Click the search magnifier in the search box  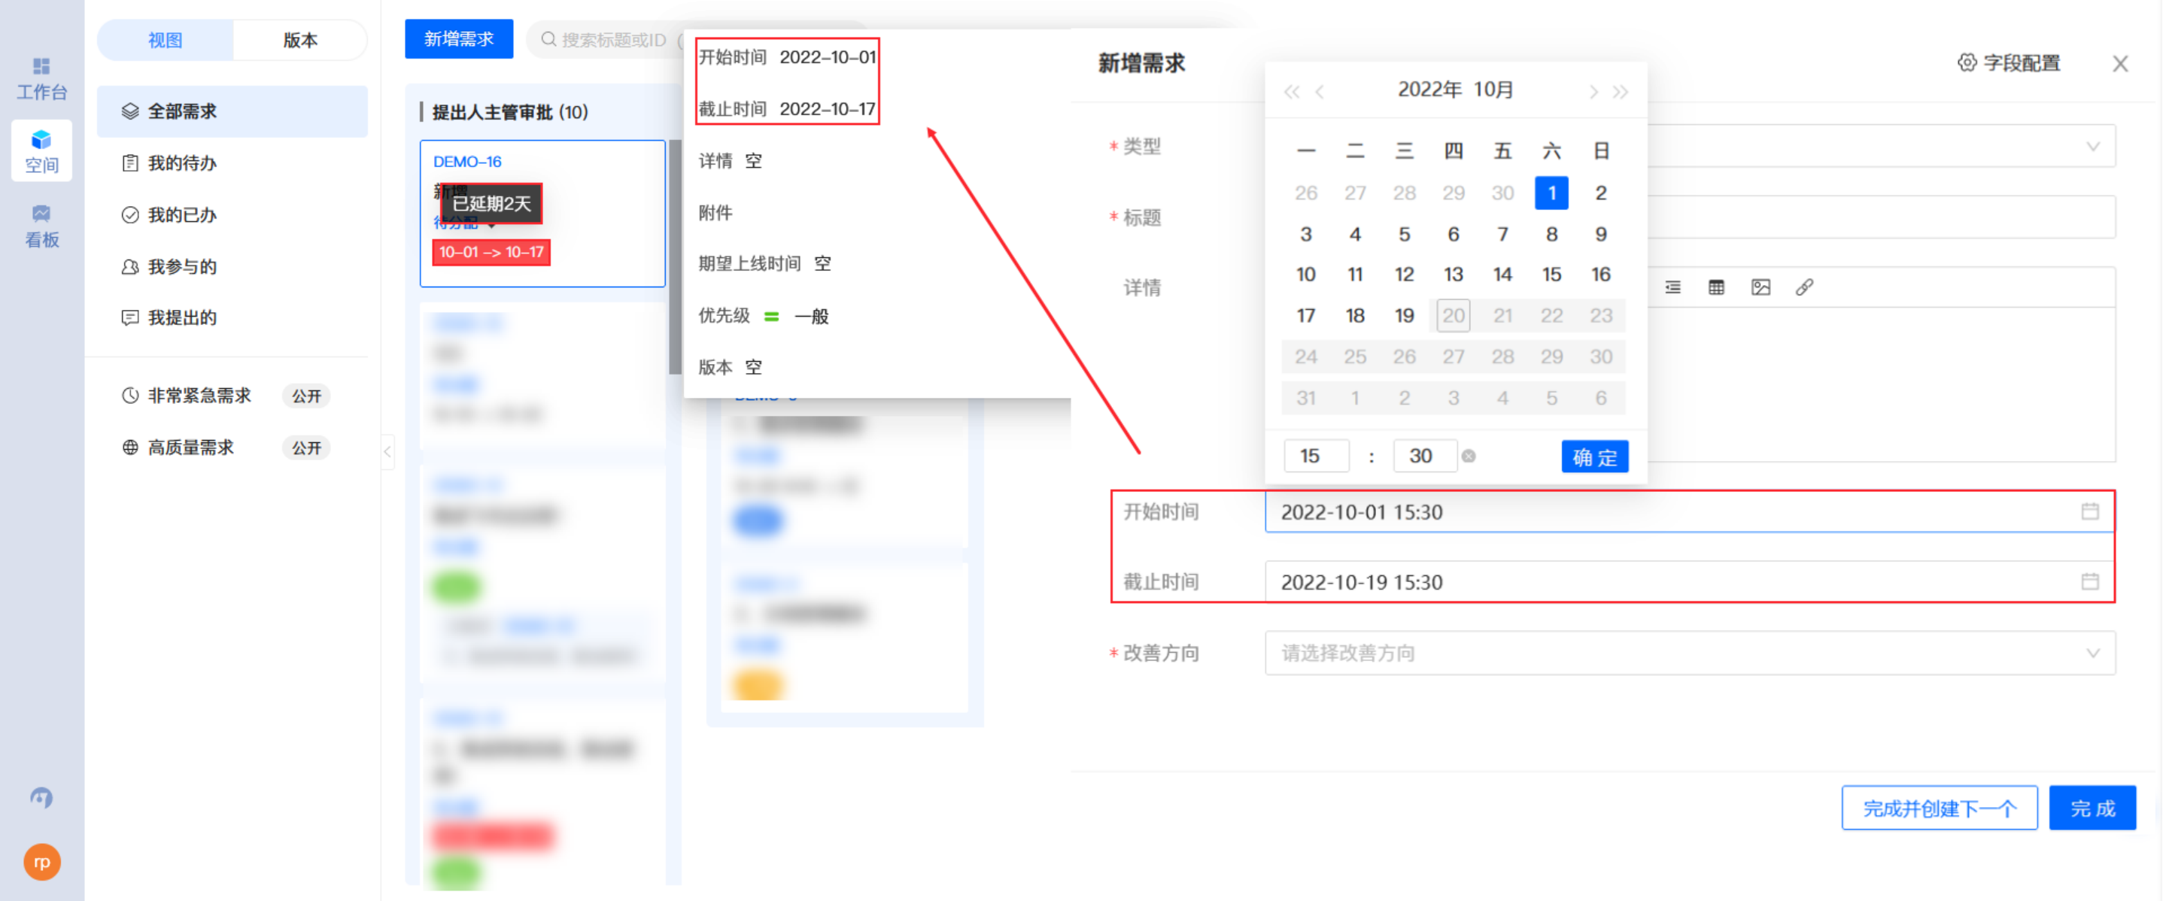548,38
